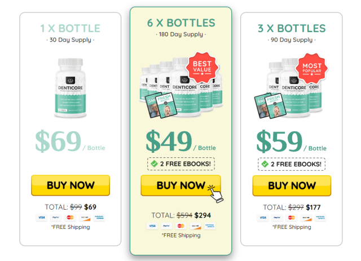Screen dimensions: 361x261
Task: Click the red MOST POPULAR badge
Action: pos(312,69)
